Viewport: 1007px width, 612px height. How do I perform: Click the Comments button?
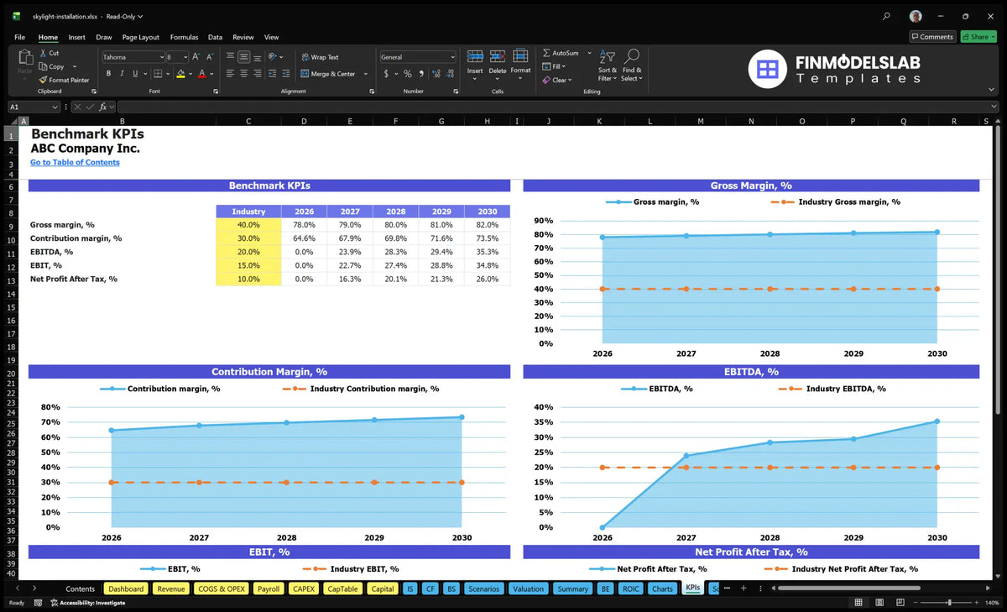pos(932,37)
